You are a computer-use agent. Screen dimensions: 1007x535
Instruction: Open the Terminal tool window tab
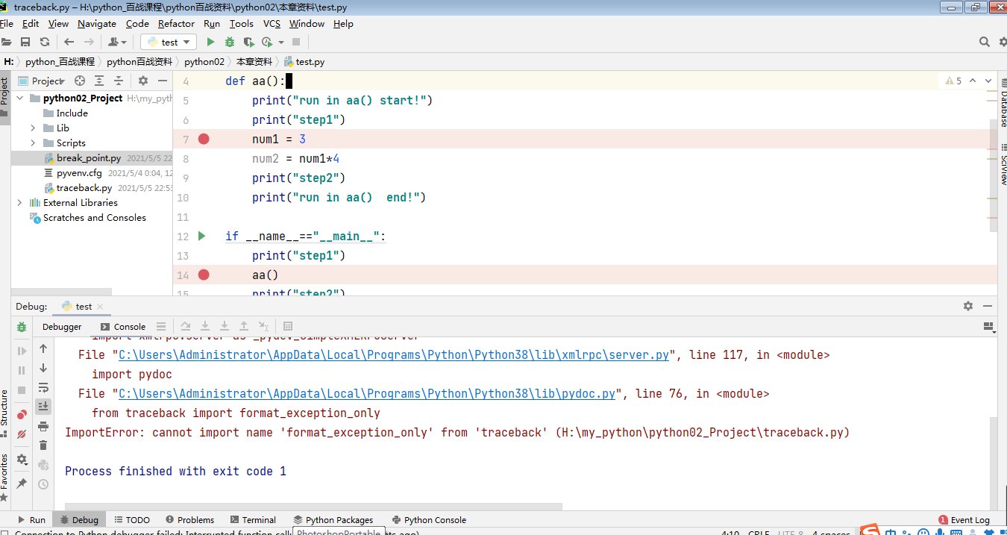[x=253, y=520]
